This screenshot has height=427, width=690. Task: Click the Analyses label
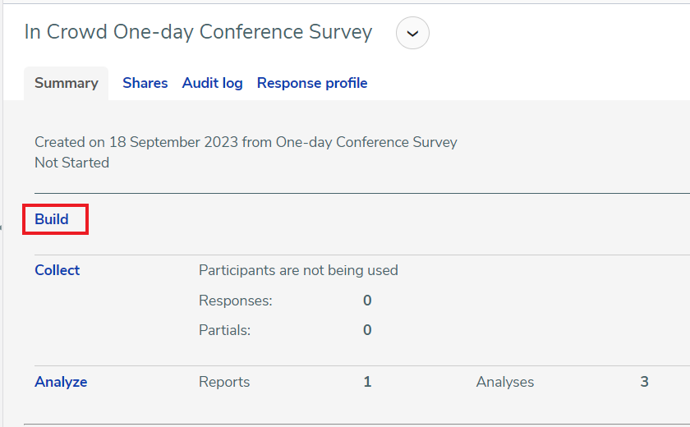504,382
